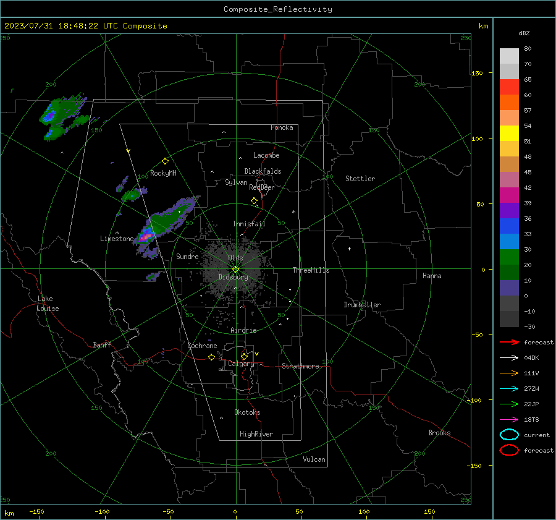Select the white top swatch in dBZ scale
Image resolution: width=556 pixels, height=520 pixels.
click(x=509, y=56)
